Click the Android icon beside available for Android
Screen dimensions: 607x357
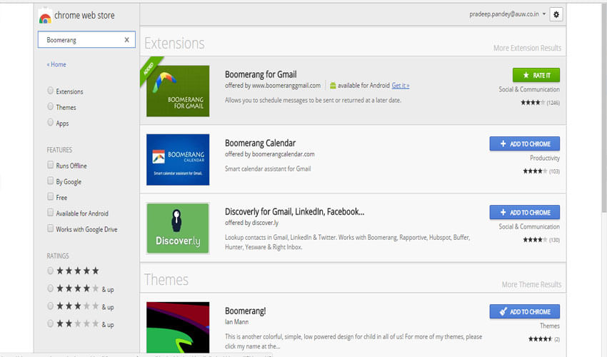click(333, 86)
